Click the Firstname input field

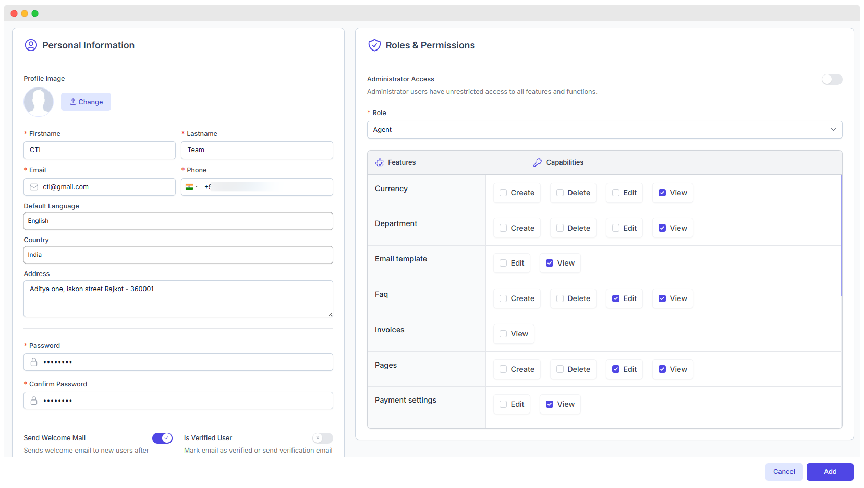point(100,150)
